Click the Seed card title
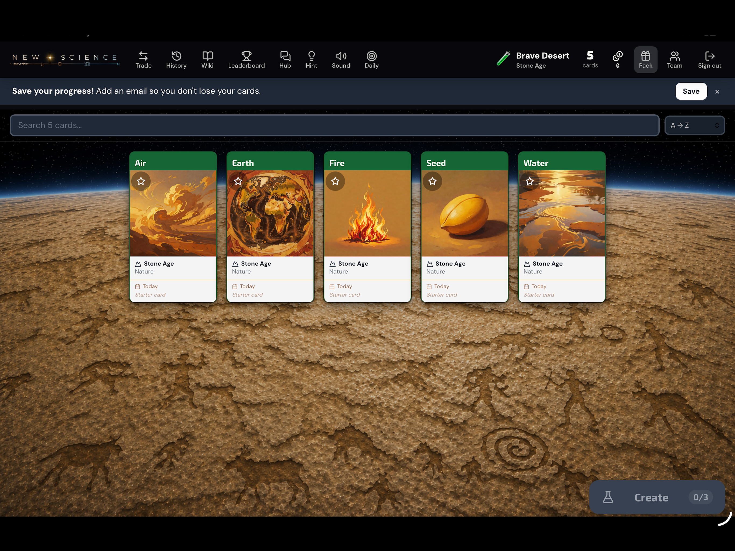This screenshot has height=551, width=735. [436, 163]
